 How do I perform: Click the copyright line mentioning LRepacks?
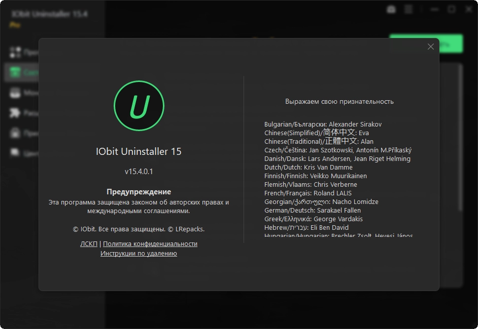point(139,229)
